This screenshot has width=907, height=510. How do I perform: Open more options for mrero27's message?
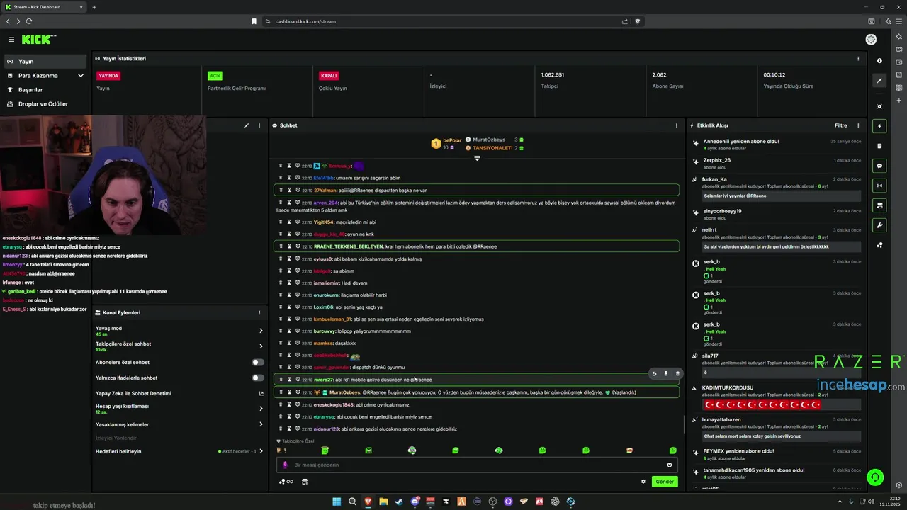pos(677,373)
